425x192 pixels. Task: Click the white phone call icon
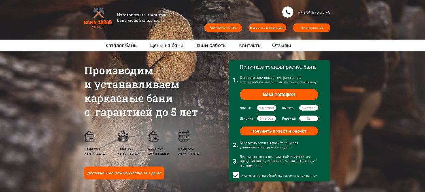(x=287, y=12)
